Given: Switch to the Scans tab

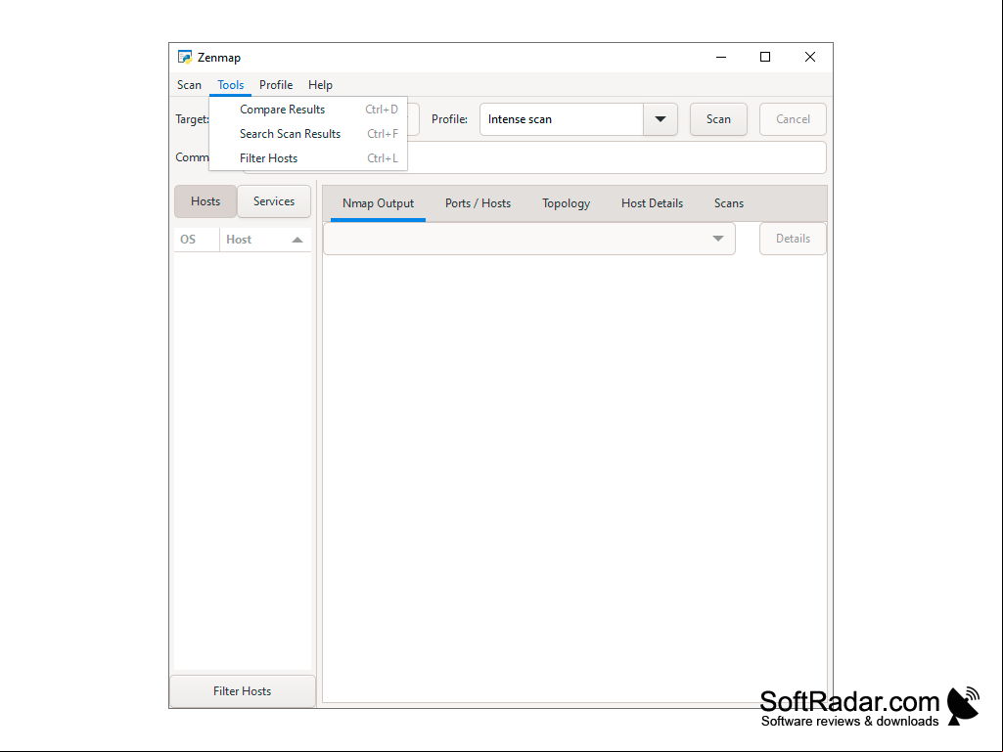Looking at the screenshot, I should click(x=729, y=203).
